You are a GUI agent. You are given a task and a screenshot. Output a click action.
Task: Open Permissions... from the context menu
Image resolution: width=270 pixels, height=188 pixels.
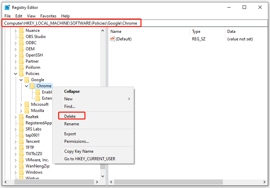pyautogui.click(x=93, y=141)
